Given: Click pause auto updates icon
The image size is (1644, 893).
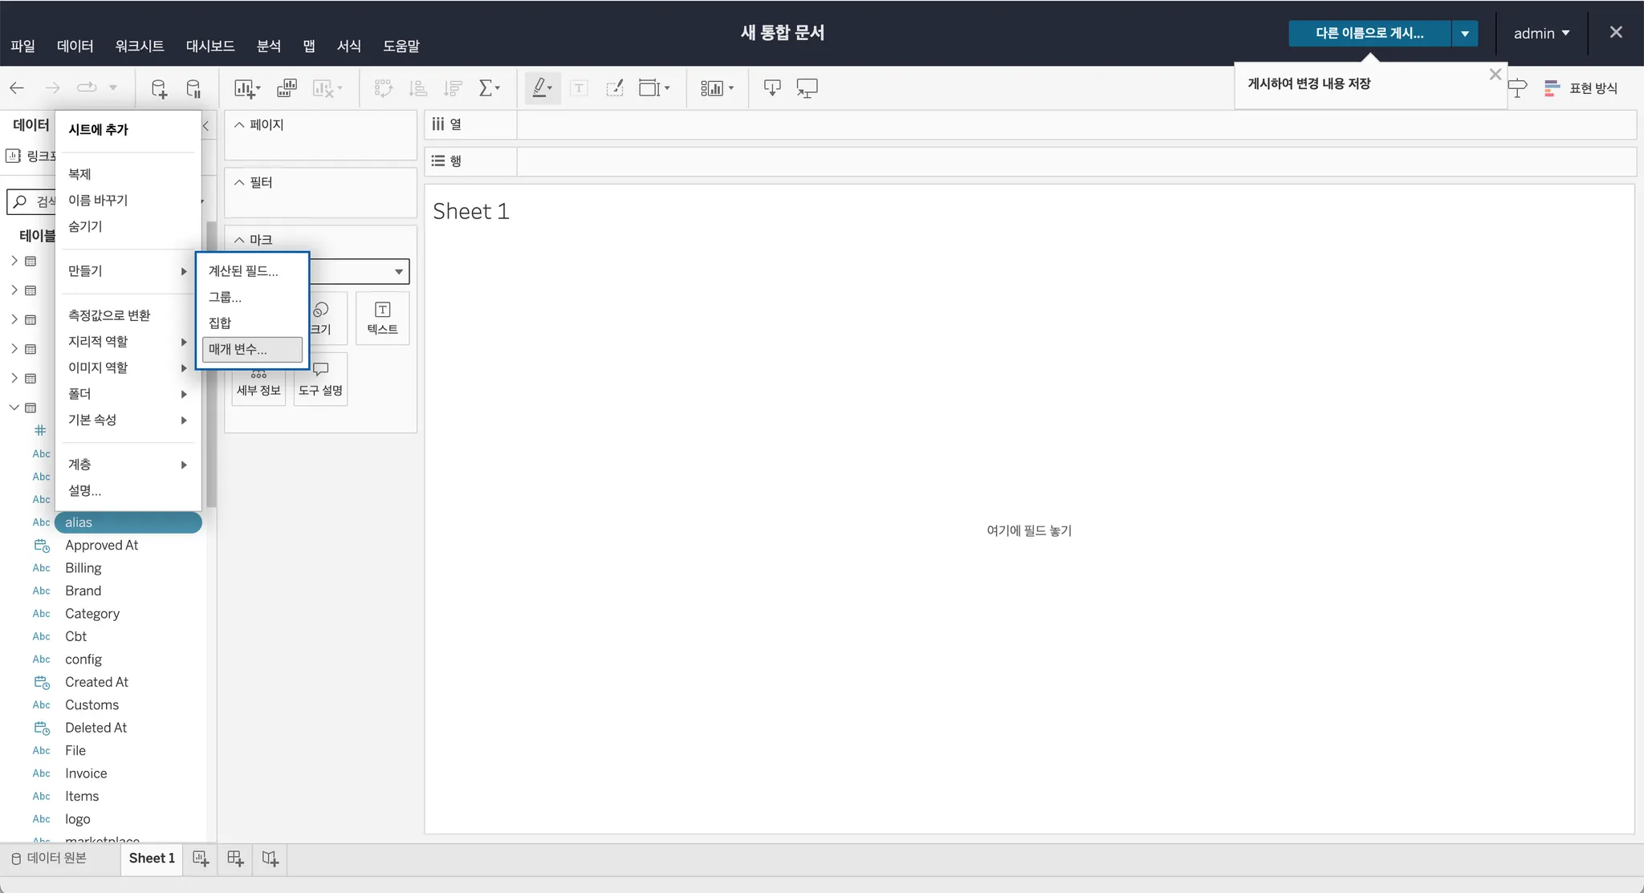Looking at the screenshot, I should tap(193, 88).
